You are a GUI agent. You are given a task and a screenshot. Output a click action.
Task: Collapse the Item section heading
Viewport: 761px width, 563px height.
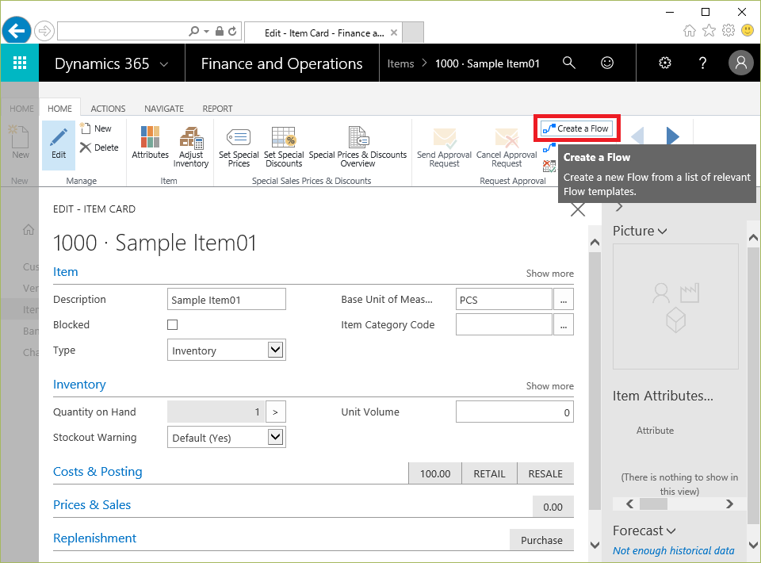coord(66,272)
